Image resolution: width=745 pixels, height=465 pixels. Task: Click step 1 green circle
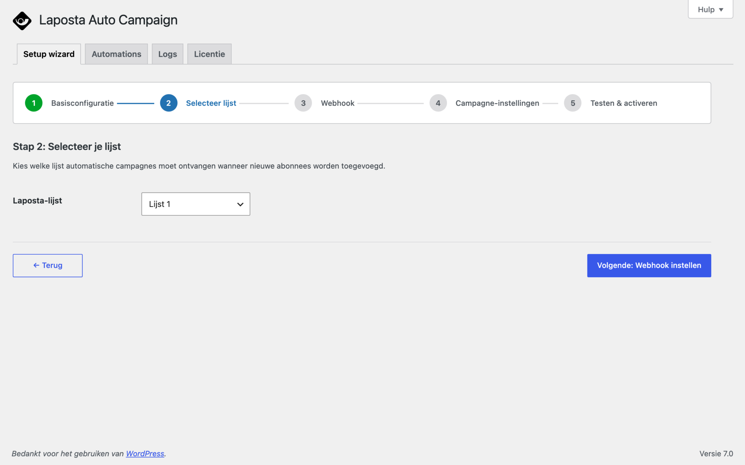click(x=34, y=103)
